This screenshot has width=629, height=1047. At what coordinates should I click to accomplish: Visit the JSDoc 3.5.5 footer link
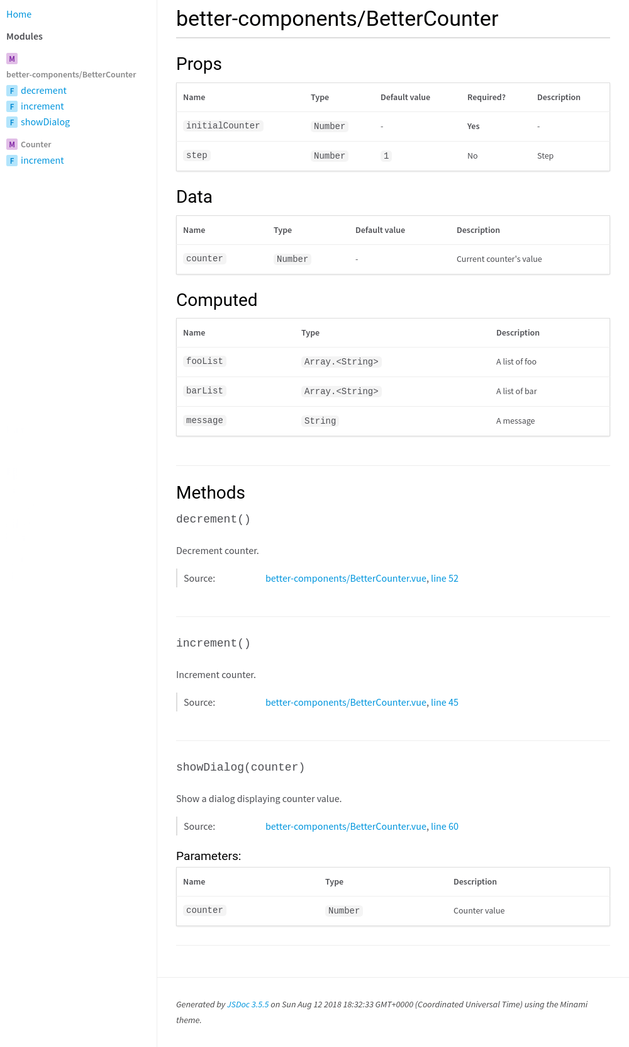[248, 1004]
